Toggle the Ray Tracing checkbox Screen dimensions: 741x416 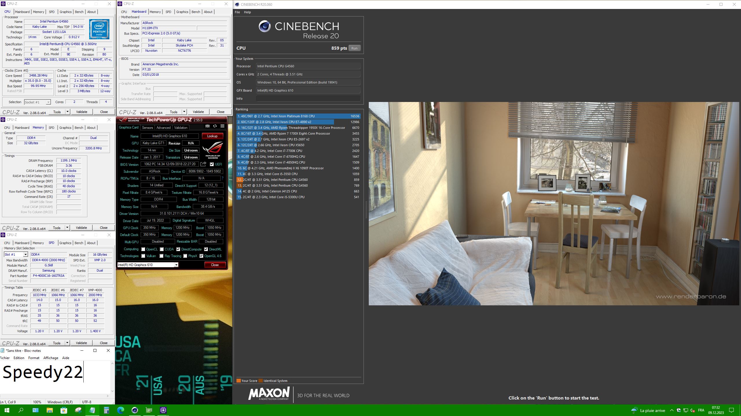click(x=162, y=256)
